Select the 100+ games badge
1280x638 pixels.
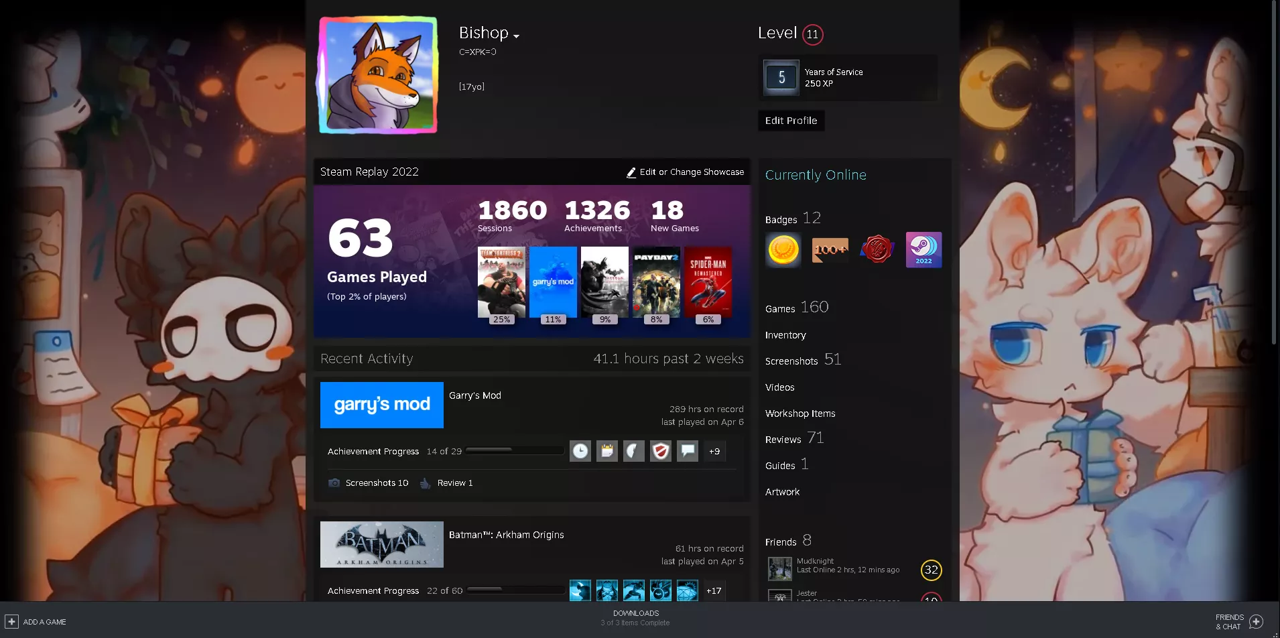(830, 249)
